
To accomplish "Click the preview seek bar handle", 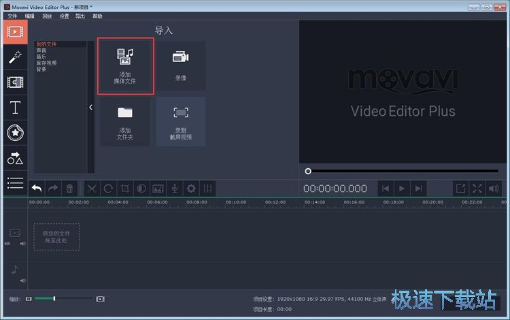I will (x=308, y=171).
